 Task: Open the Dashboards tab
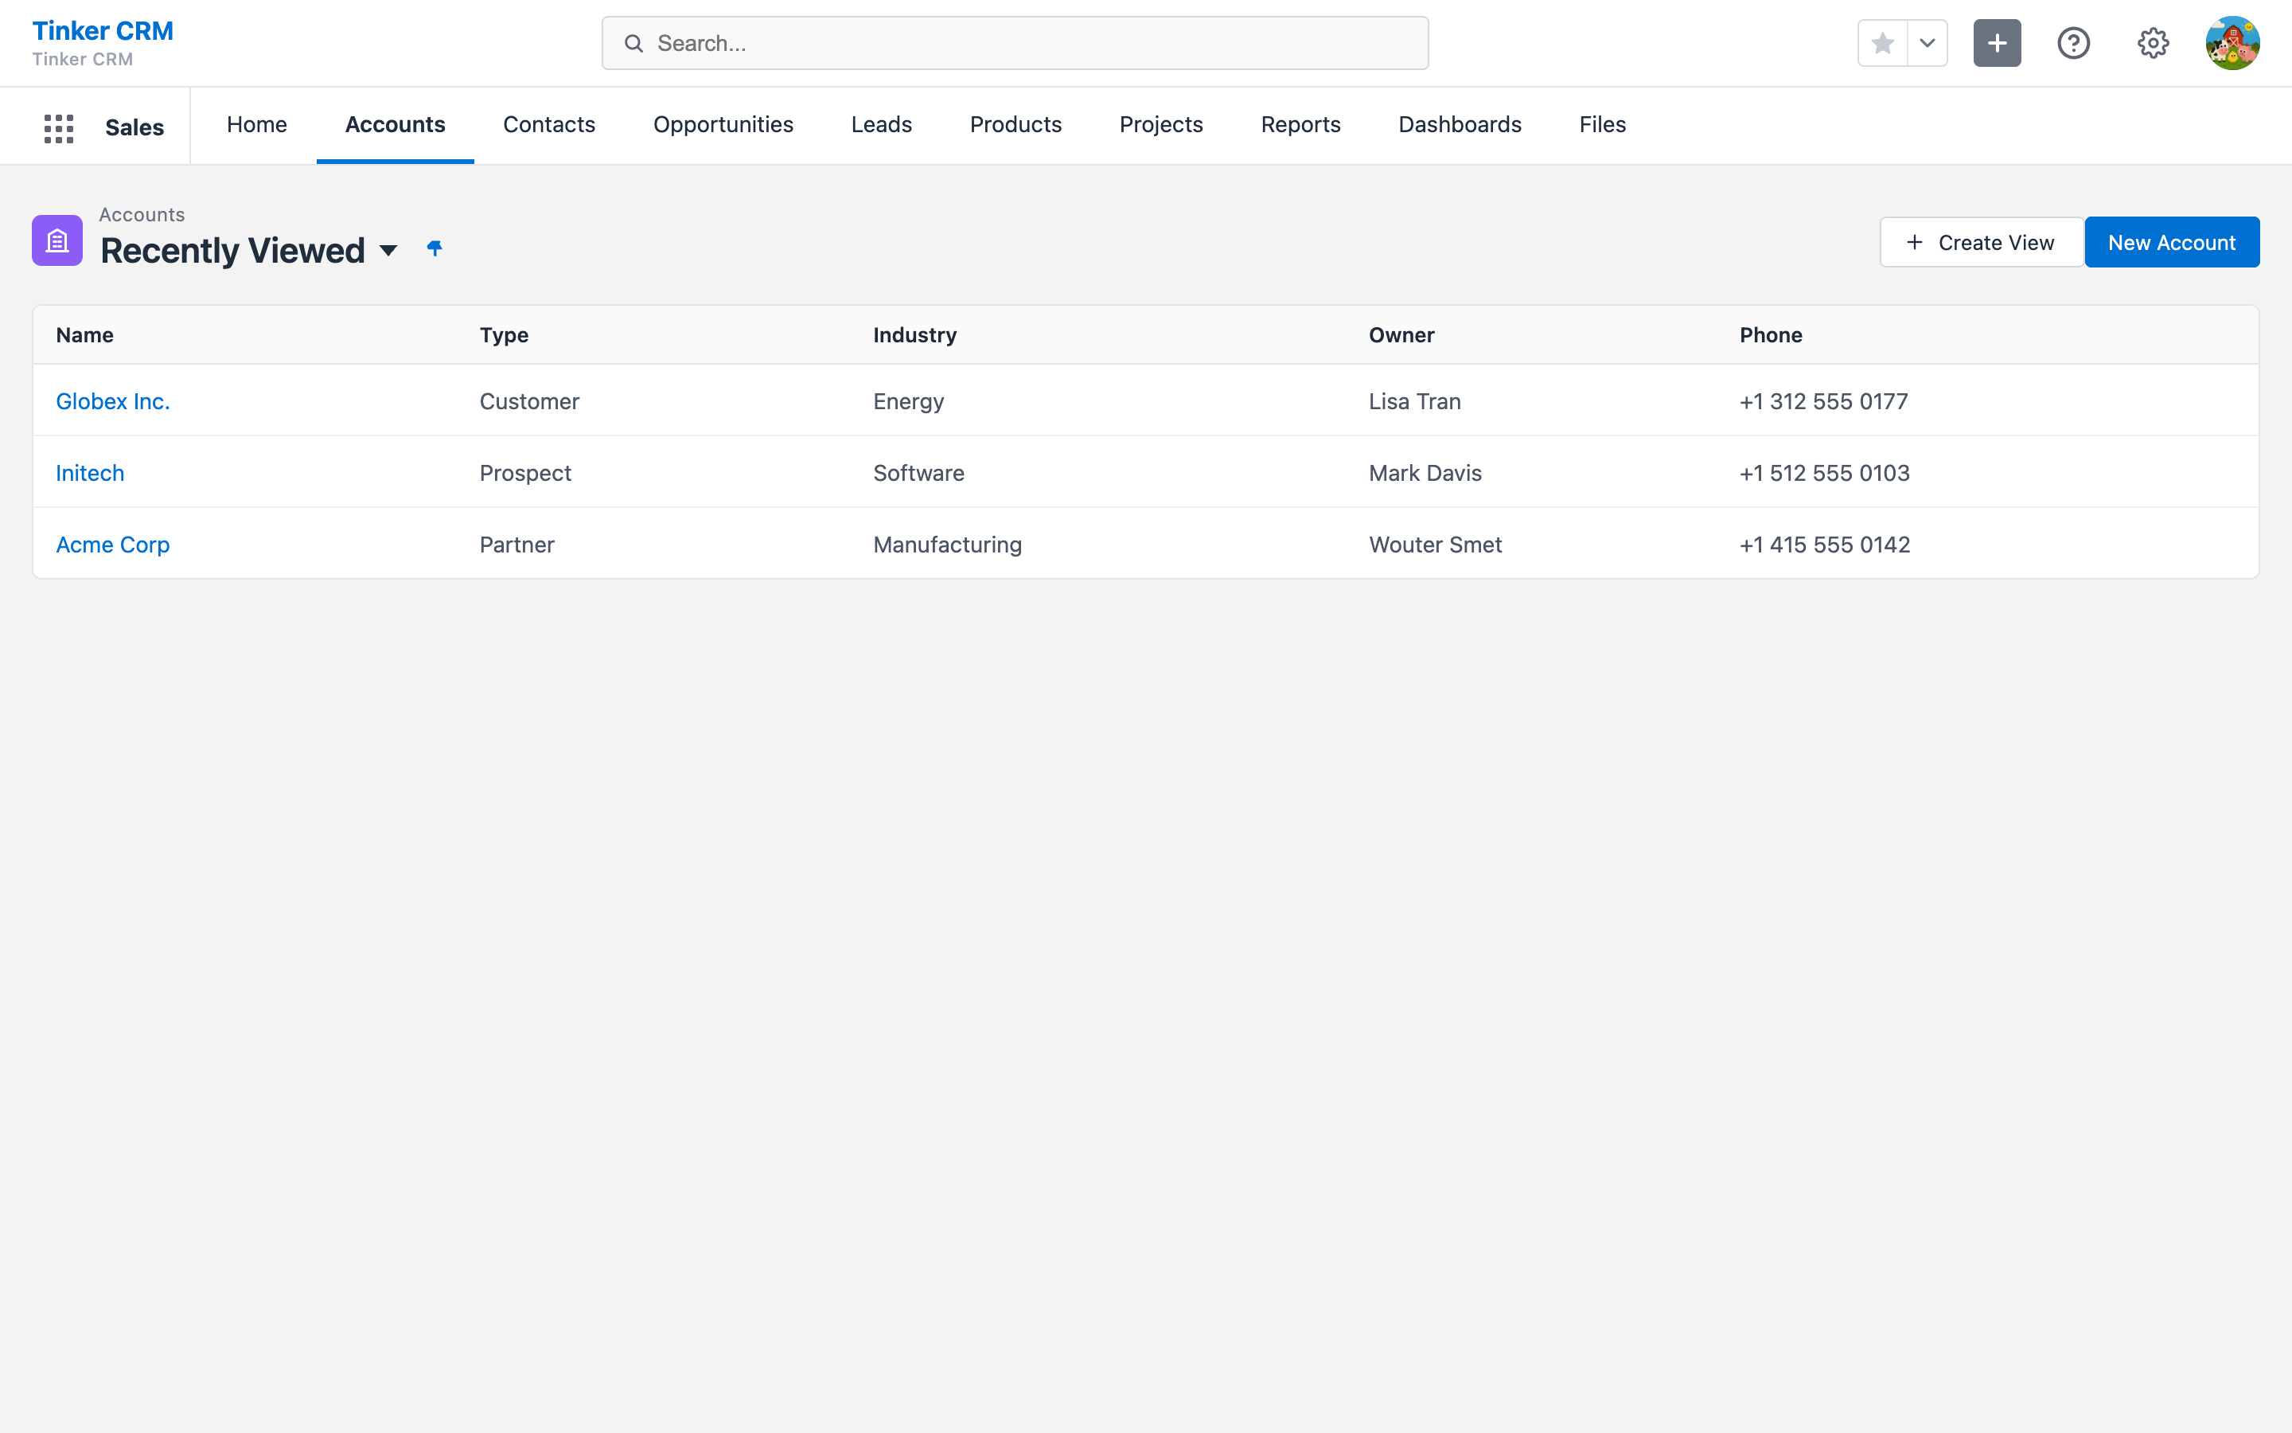coord(1460,125)
